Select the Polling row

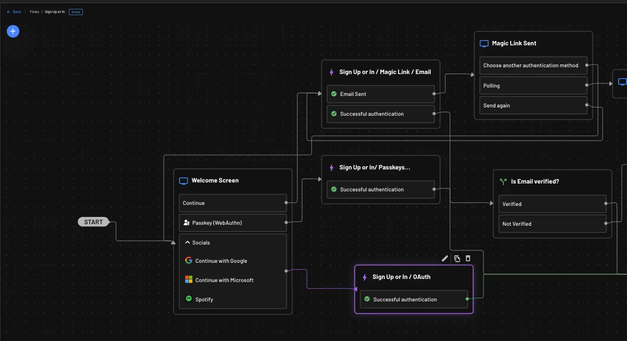[533, 86]
